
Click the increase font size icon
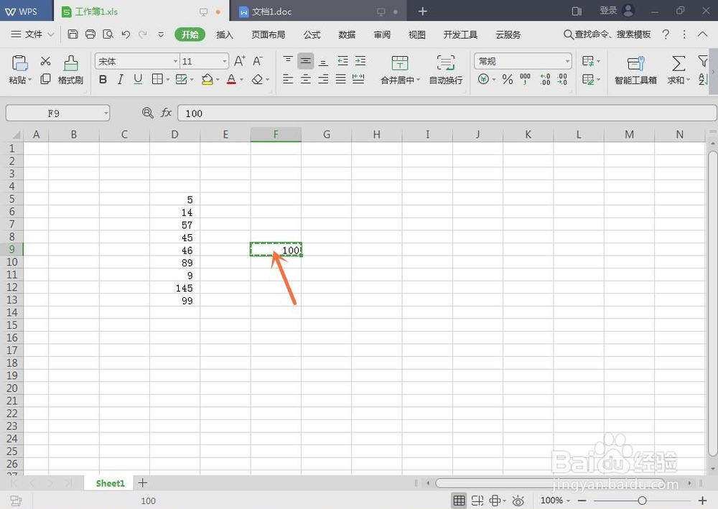(x=238, y=61)
